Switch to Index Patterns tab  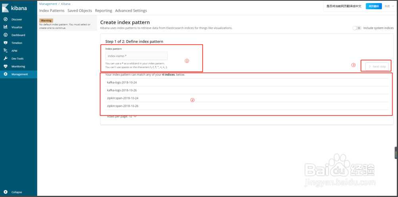point(52,11)
